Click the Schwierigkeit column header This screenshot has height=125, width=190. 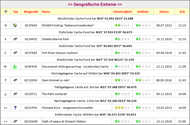coord(122,12)
